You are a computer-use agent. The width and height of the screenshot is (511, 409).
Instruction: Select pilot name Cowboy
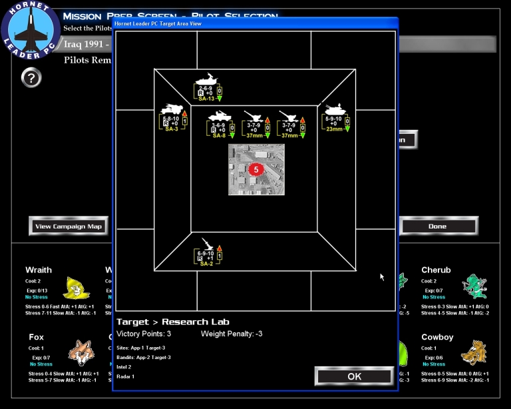tap(437, 337)
